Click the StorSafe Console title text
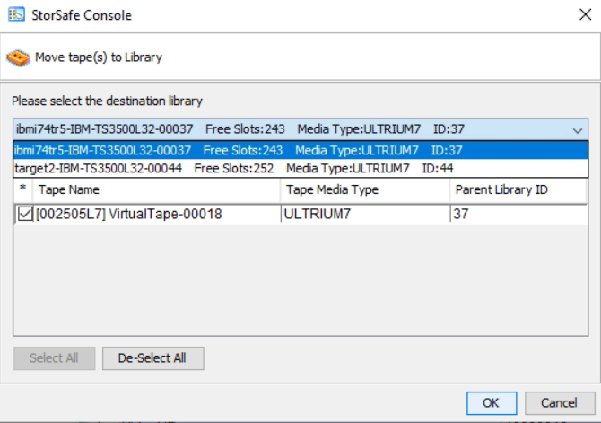 pyautogui.click(x=82, y=15)
